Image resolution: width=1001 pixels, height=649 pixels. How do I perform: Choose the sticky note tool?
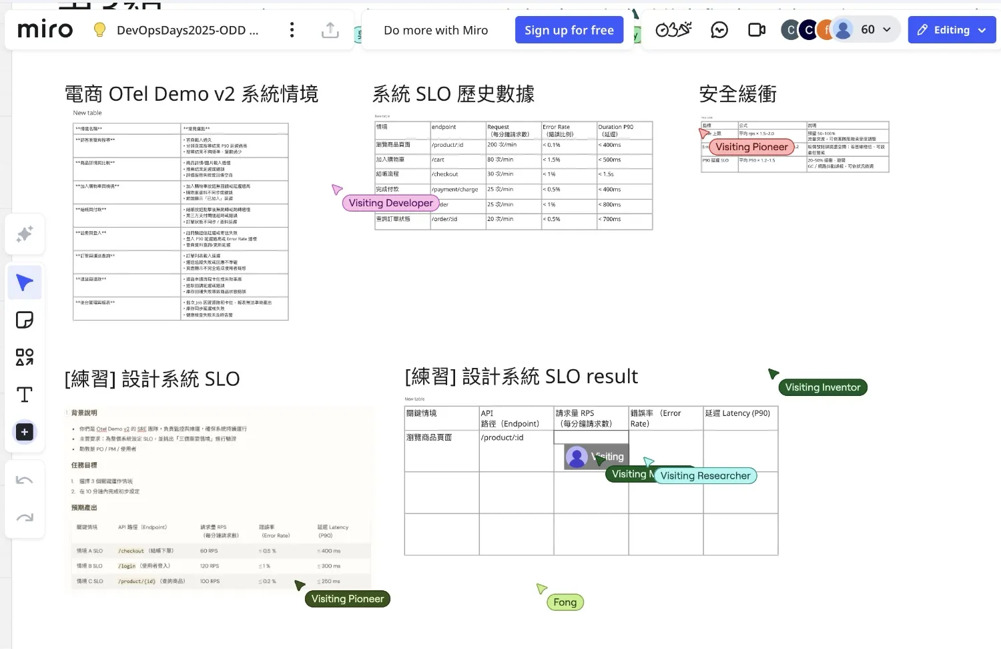[25, 320]
